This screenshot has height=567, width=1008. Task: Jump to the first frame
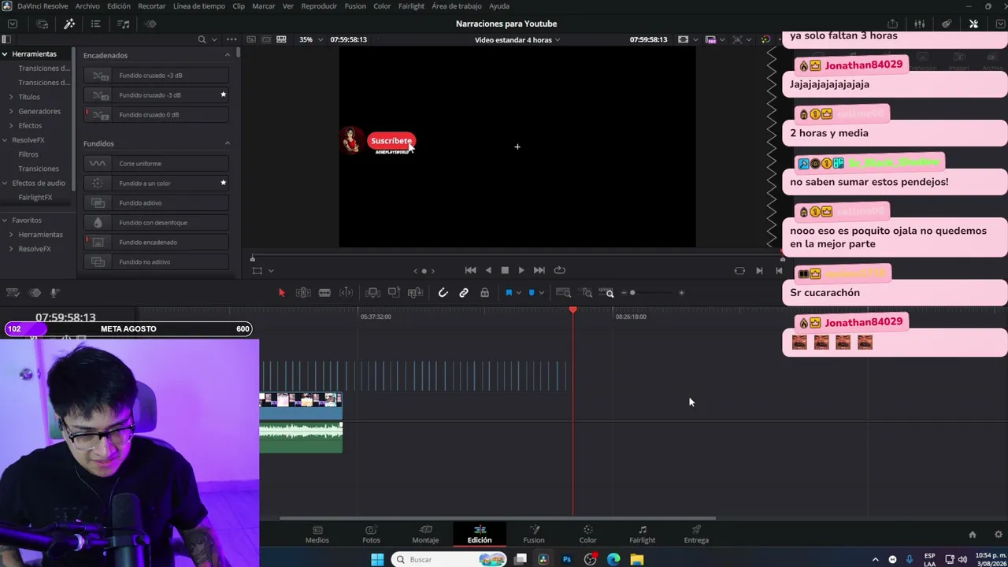(x=470, y=270)
